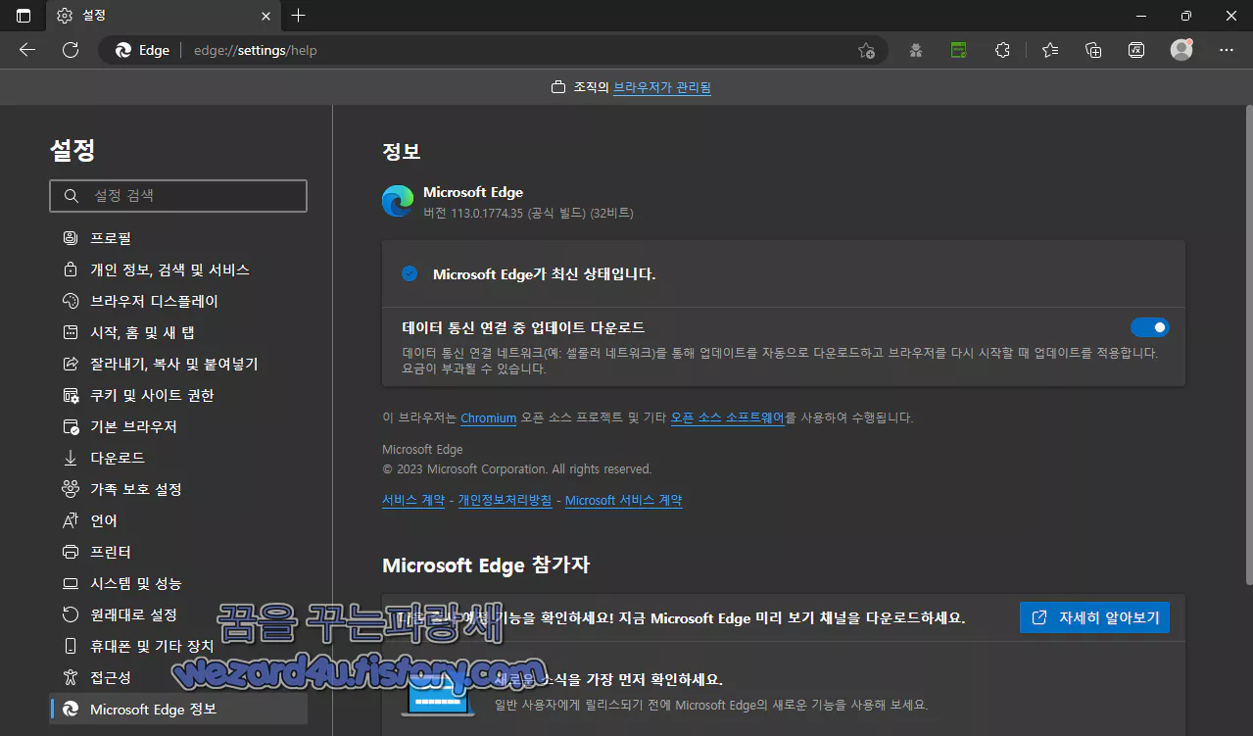Screen dimensions: 1253x736
Task: Open the 서비스 계약 link
Action: click(x=413, y=500)
